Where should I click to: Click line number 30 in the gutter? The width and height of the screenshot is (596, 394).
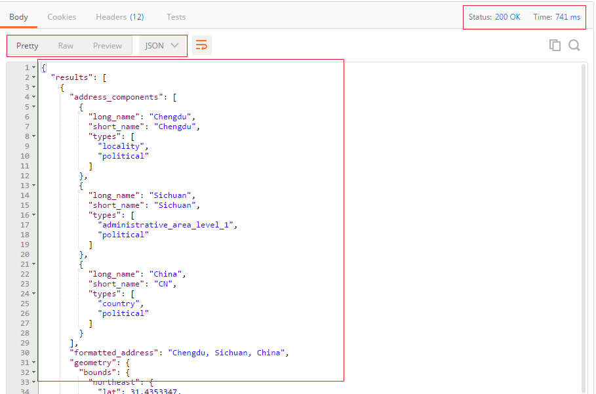click(25, 353)
